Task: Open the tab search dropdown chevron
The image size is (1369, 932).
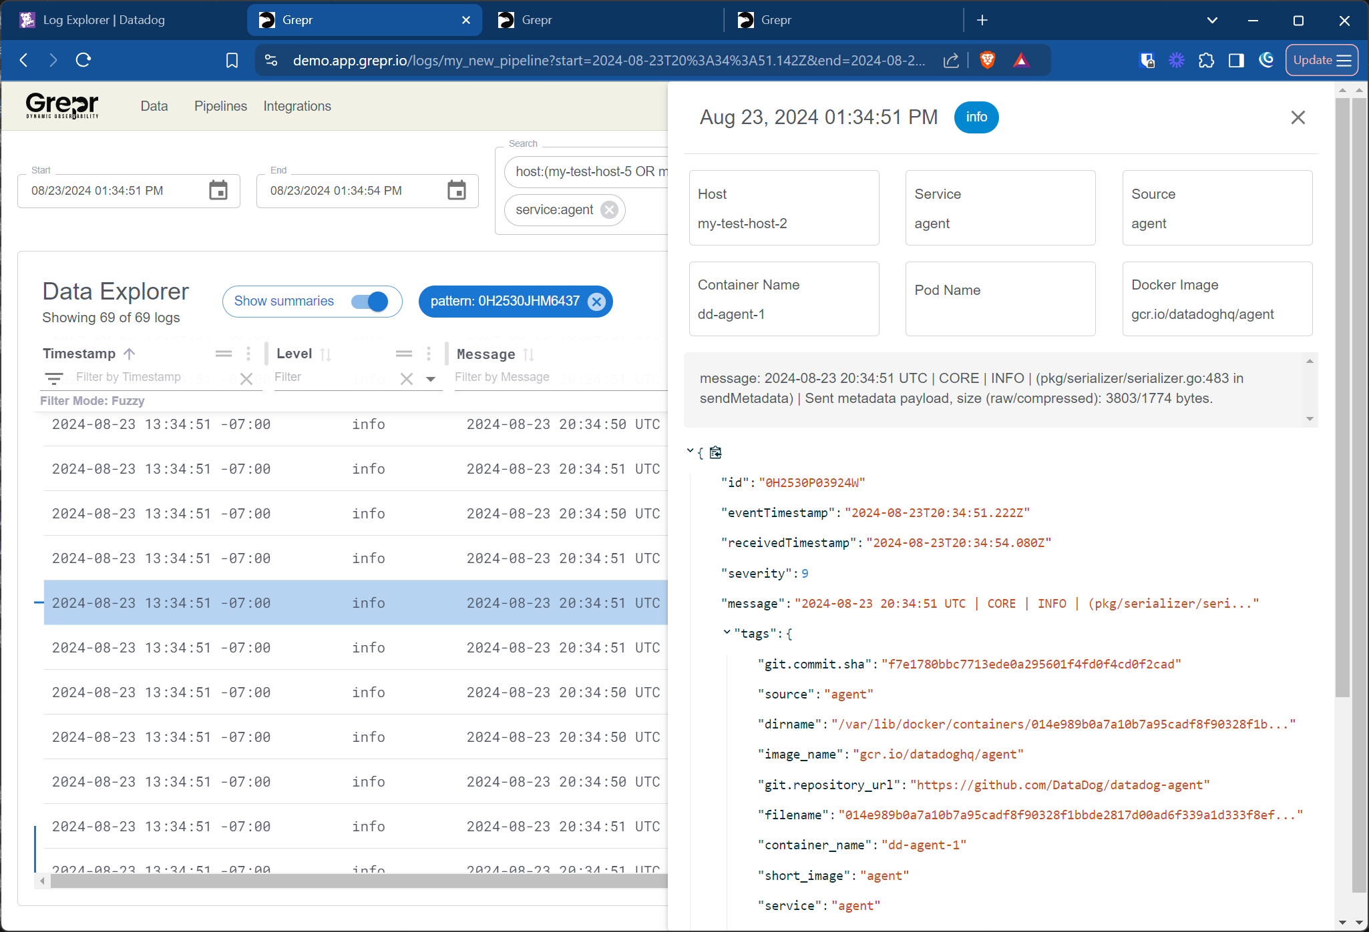Action: (x=1212, y=20)
